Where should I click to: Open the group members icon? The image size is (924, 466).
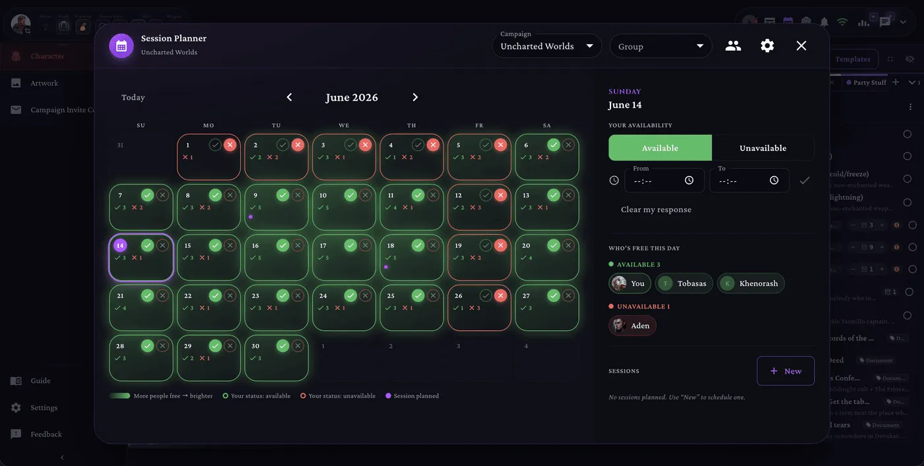pos(733,46)
